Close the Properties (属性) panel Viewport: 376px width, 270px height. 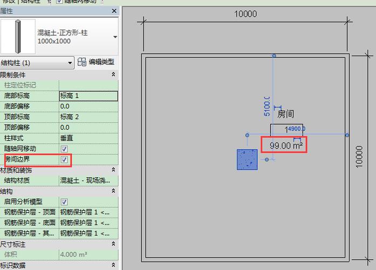click(113, 11)
